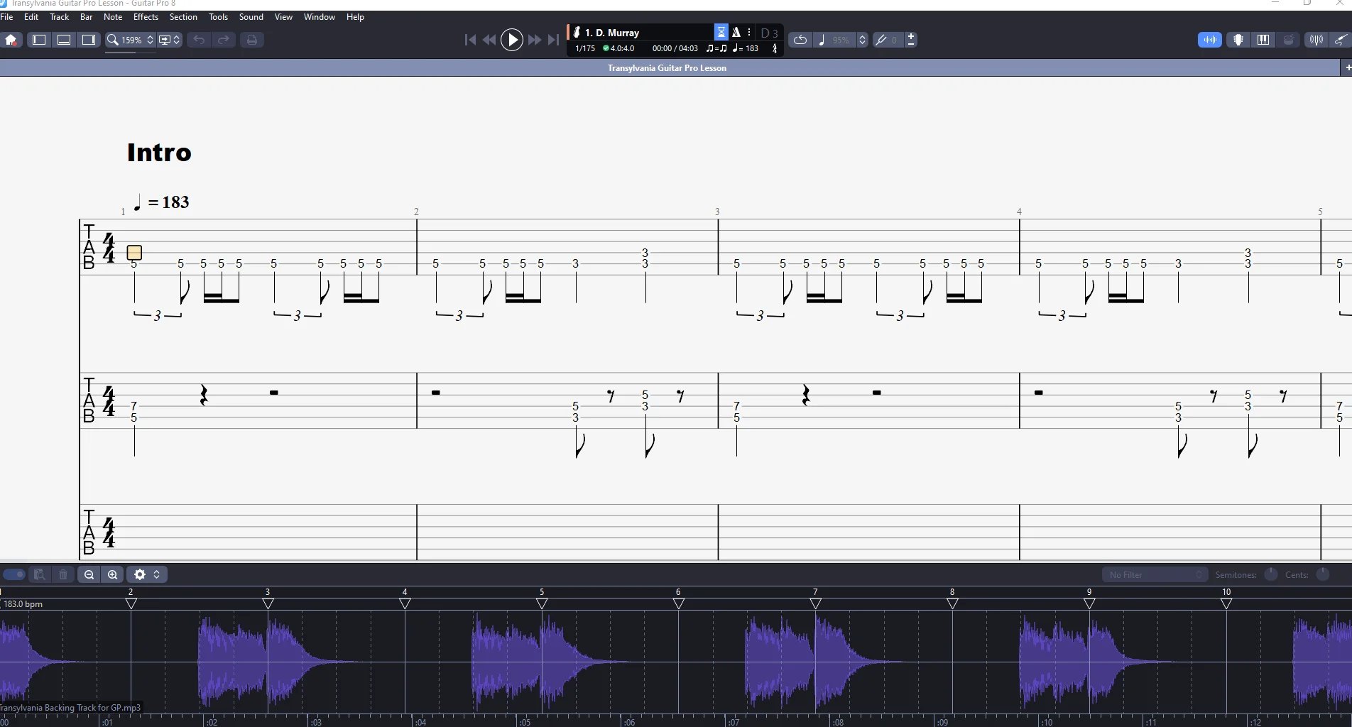Image resolution: width=1352 pixels, height=727 pixels.
Task: Zoom in the audio waveform
Action: (113, 574)
